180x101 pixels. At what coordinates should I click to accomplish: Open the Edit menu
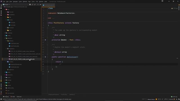click(x=7, y=2)
